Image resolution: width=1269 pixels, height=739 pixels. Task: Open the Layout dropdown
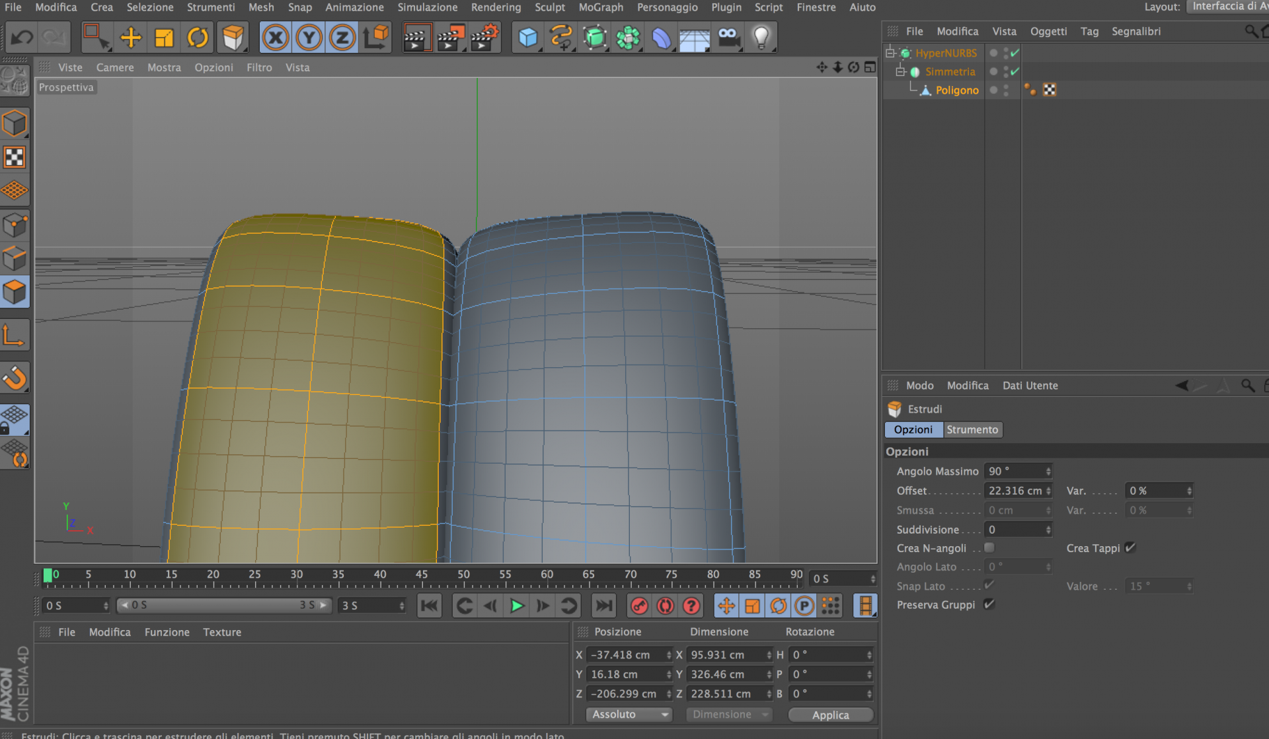[1228, 7]
